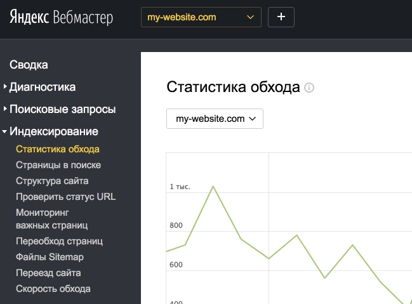The width and height of the screenshot is (412, 304).
Task: Open Переезд сайта page
Action: click(x=48, y=273)
